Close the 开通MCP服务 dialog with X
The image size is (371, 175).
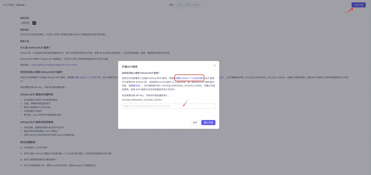(215, 65)
